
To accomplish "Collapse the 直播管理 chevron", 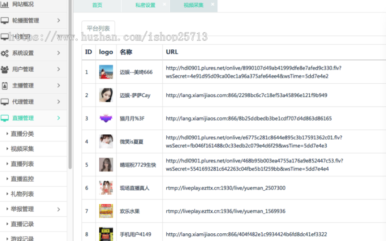I will click(x=58, y=118).
